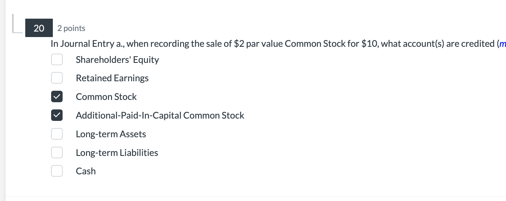The image size is (506, 201).
Task: Toggle the Additional-Paid-In-Capital checkmark off
Action: [57, 115]
